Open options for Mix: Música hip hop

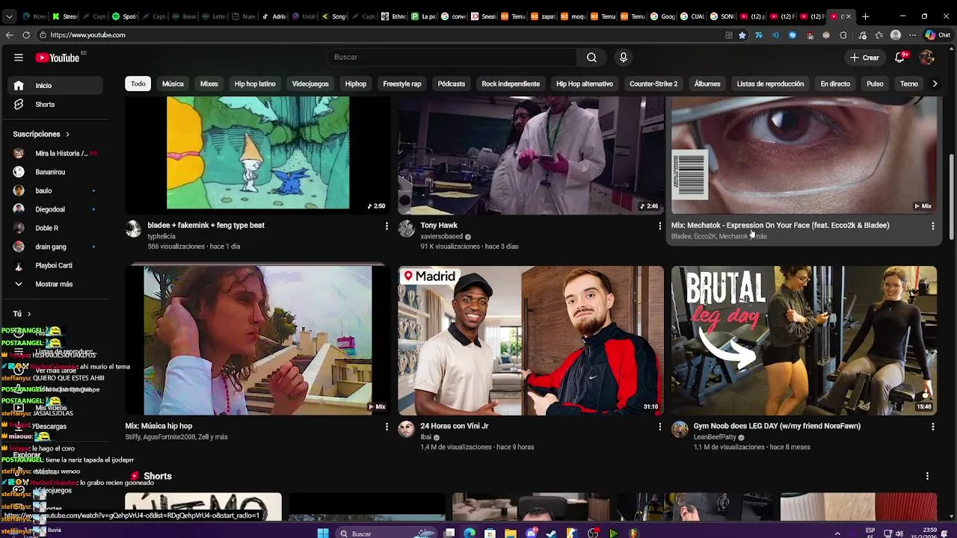[387, 427]
